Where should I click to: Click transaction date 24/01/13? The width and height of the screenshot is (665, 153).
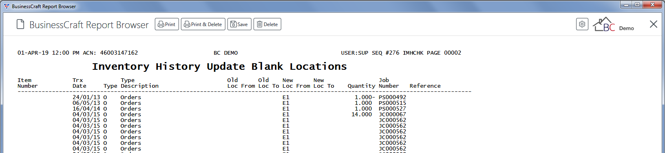point(86,98)
